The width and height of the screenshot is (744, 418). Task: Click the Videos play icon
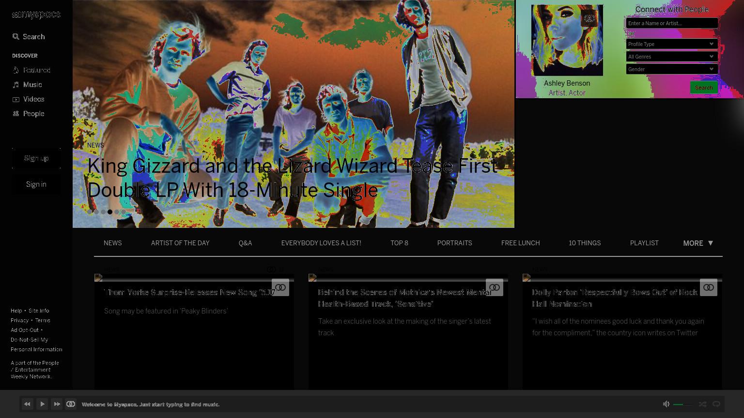[x=16, y=99]
